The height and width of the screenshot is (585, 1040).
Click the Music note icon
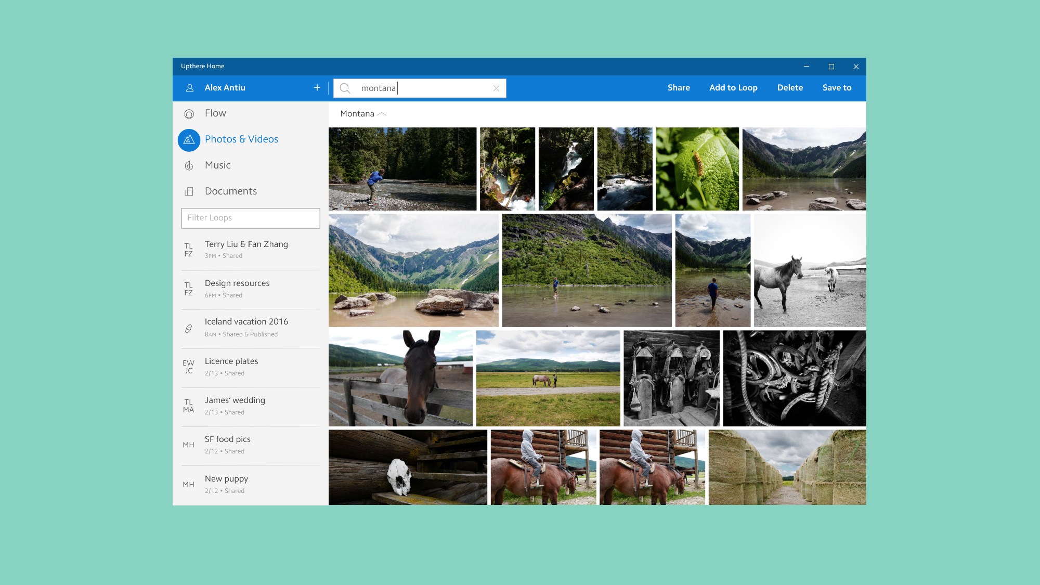(x=189, y=166)
